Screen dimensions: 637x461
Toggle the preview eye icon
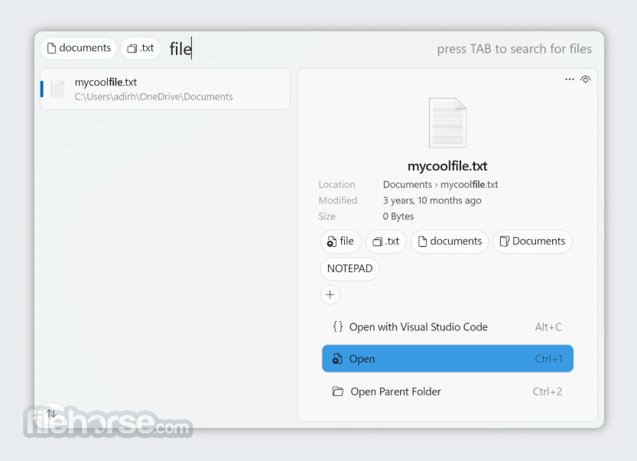click(586, 80)
